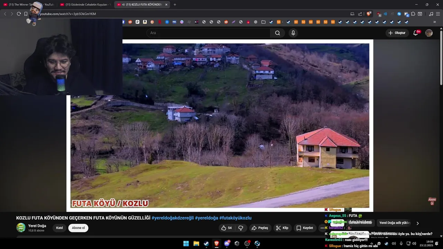443x249 pixels.
Task: Open the Brave Shields lion icon
Action: pyautogui.click(x=369, y=14)
